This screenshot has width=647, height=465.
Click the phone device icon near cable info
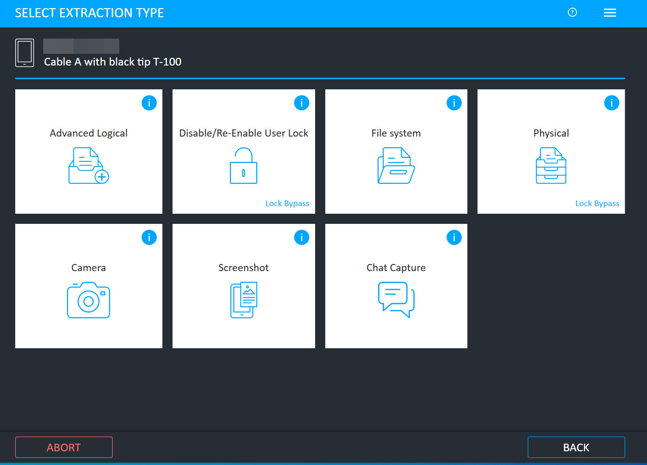coord(25,53)
